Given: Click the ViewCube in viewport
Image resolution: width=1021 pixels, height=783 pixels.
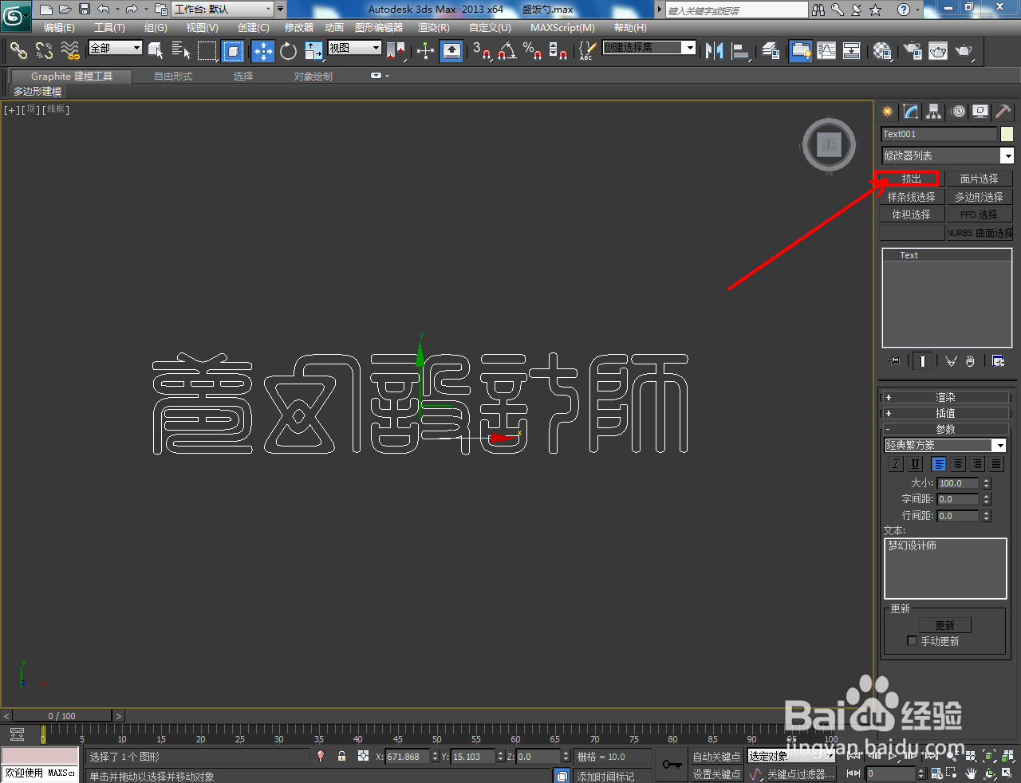Looking at the screenshot, I should click(830, 145).
